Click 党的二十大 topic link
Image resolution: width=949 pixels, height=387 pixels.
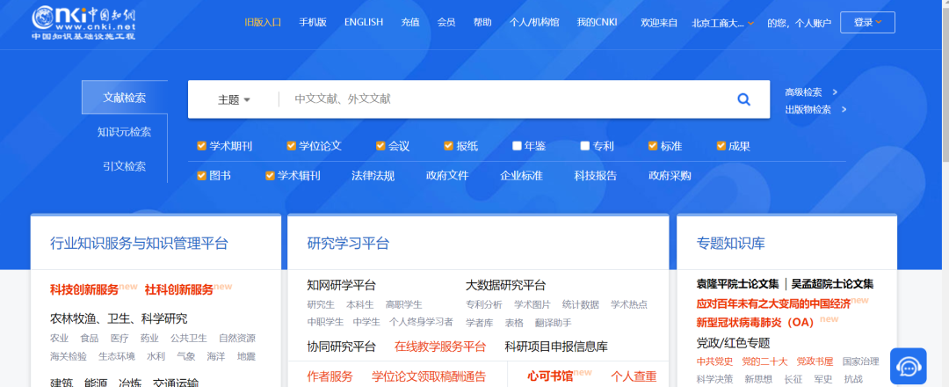(x=765, y=361)
